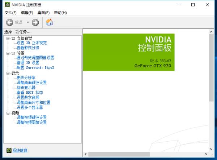217x160 pixels.
Task: Select 调整桌面颜色设置
Action: pyautogui.click(x=32, y=83)
